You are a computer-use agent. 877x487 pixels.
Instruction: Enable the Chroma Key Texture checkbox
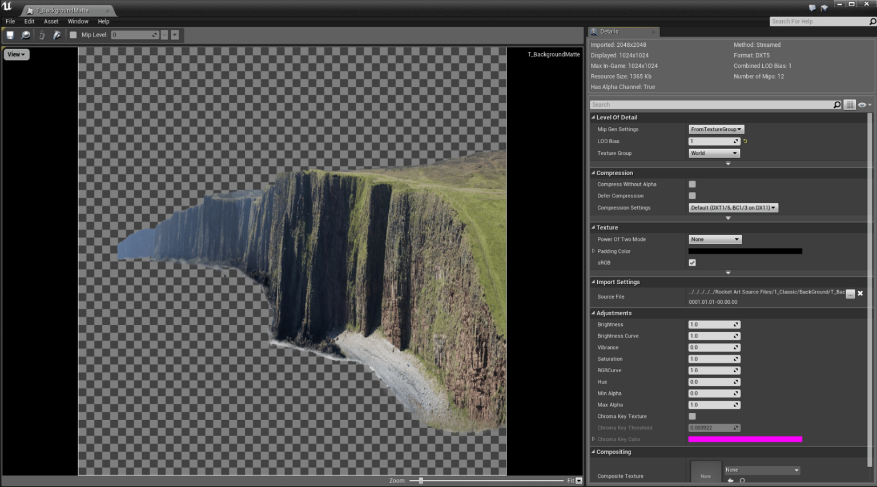pos(692,416)
